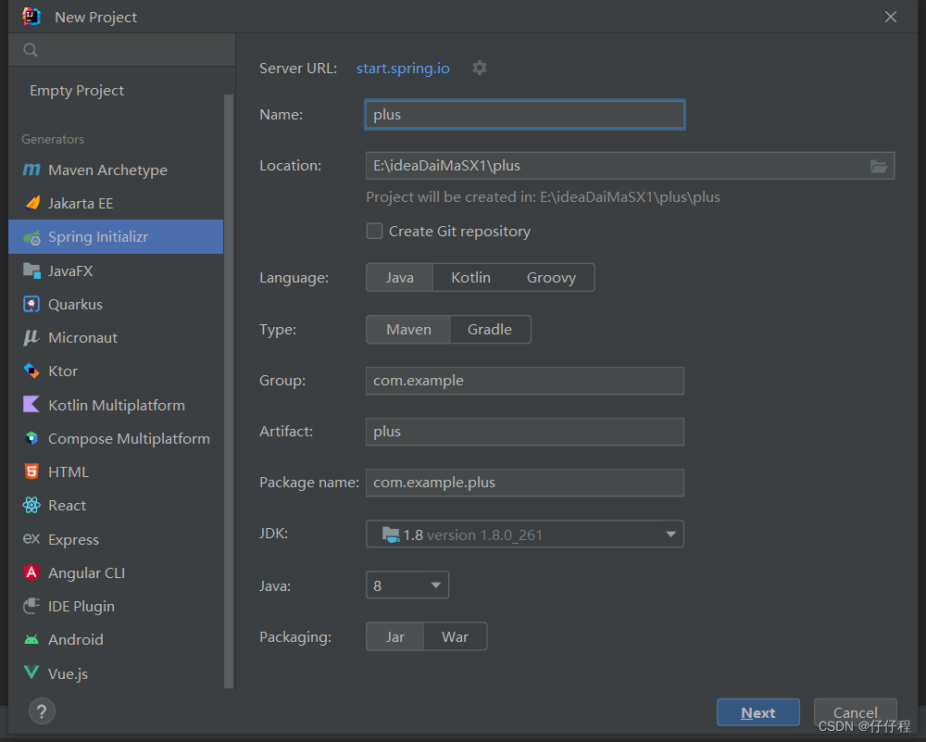
Task: Open help with question mark button
Action: 42,711
